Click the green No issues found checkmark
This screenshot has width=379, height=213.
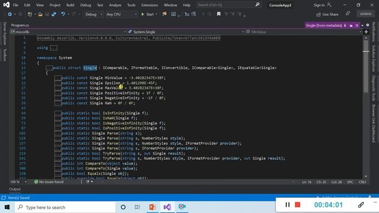[36, 182]
